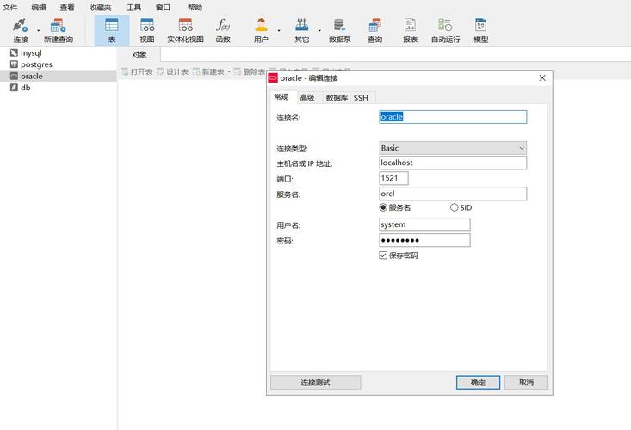Image resolution: width=631 pixels, height=430 pixels.
Task: Click the 确定 (OK) button
Action: [x=478, y=382]
